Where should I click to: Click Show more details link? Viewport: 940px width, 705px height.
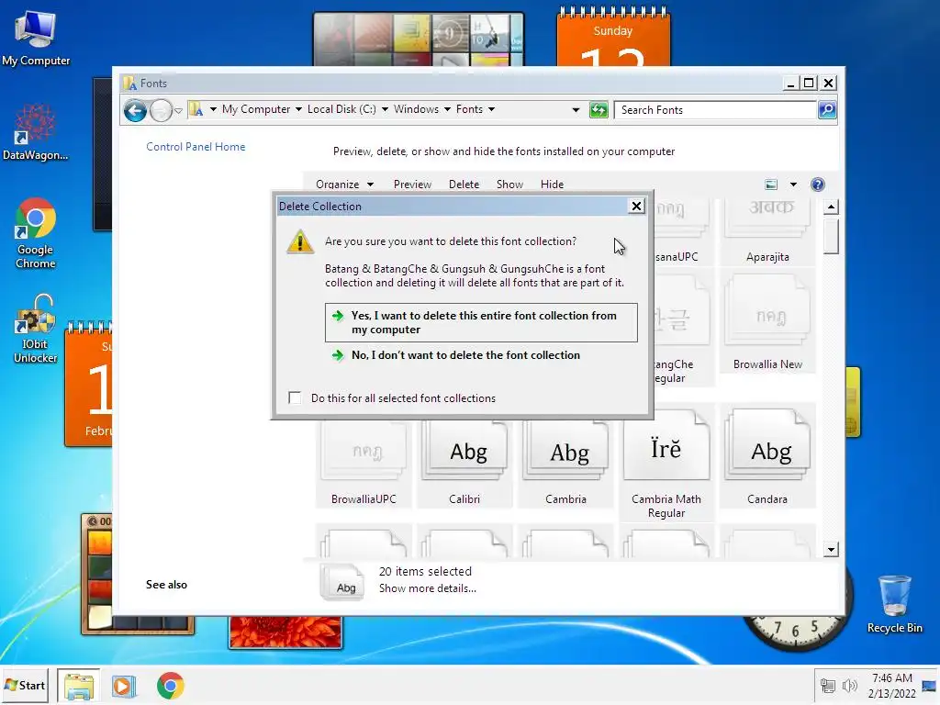(x=428, y=588)
